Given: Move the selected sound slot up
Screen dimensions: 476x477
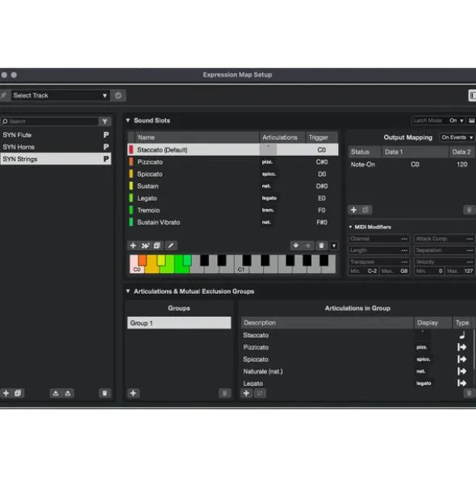Looking at the screenshot, I should click(308, 245).
